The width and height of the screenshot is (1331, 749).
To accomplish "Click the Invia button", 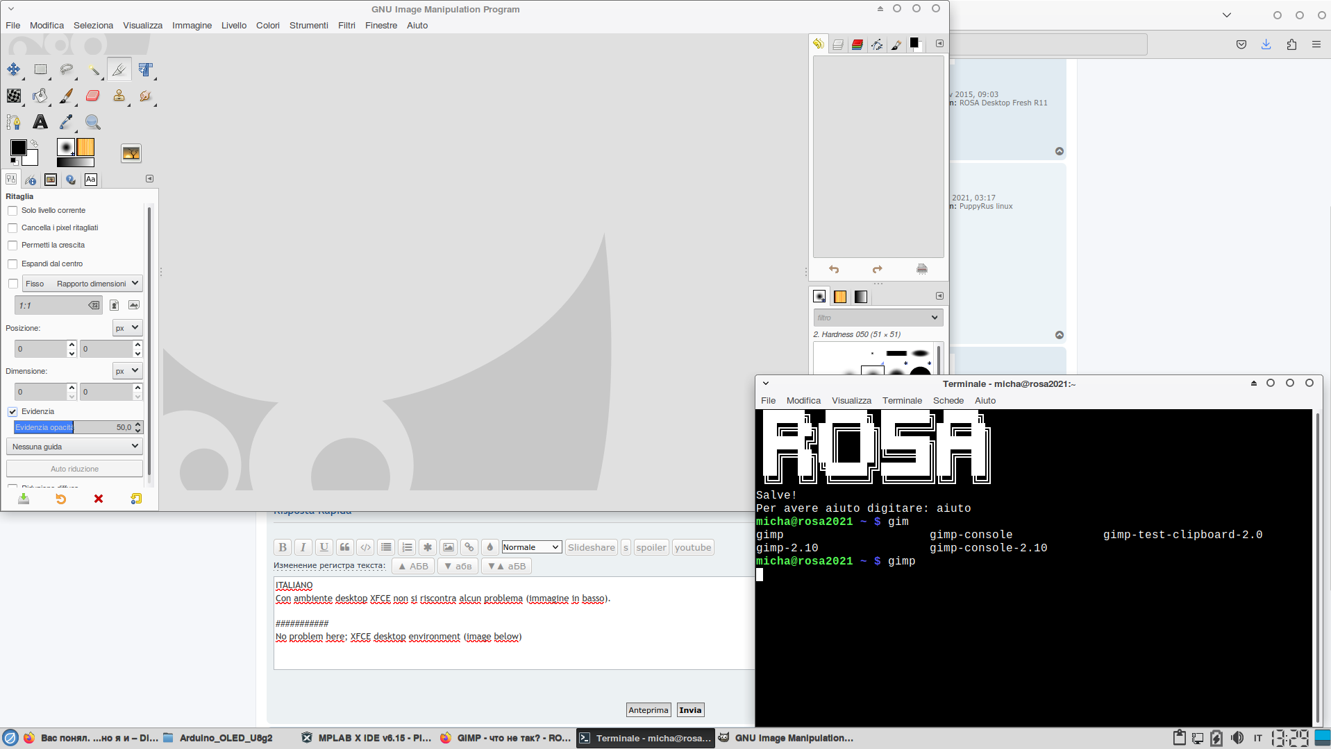I will [x=690, y=710].
